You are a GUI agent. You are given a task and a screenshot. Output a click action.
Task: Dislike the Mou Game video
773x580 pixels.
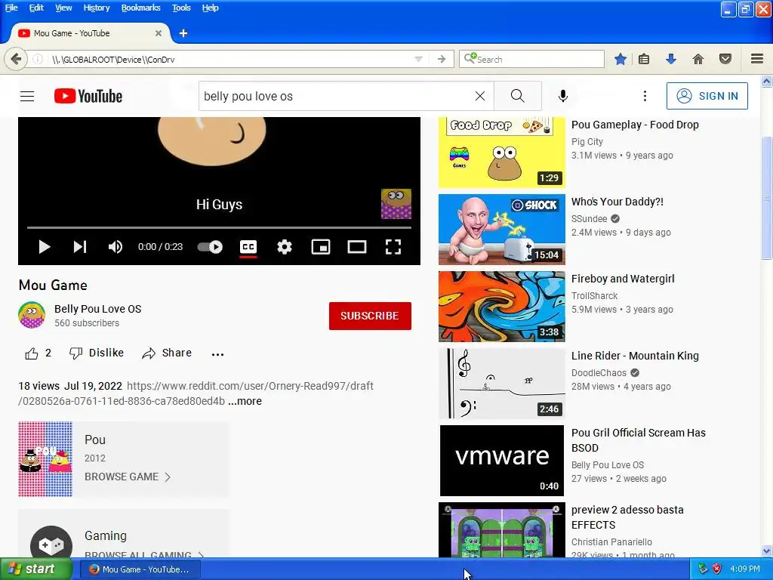point(97,353)
